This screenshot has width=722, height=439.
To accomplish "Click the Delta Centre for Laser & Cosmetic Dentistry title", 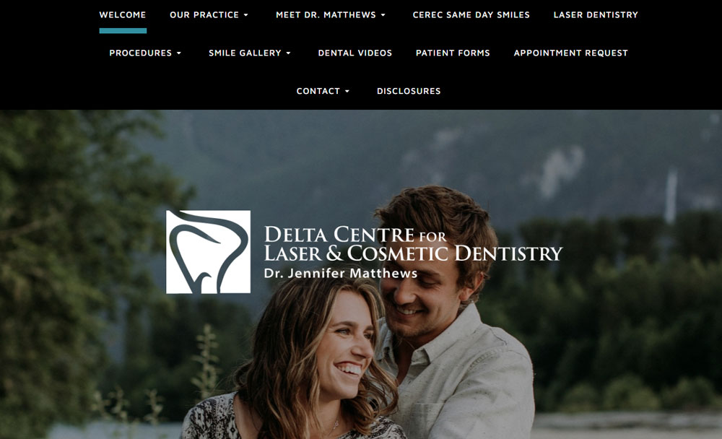I will pos(413,243).
